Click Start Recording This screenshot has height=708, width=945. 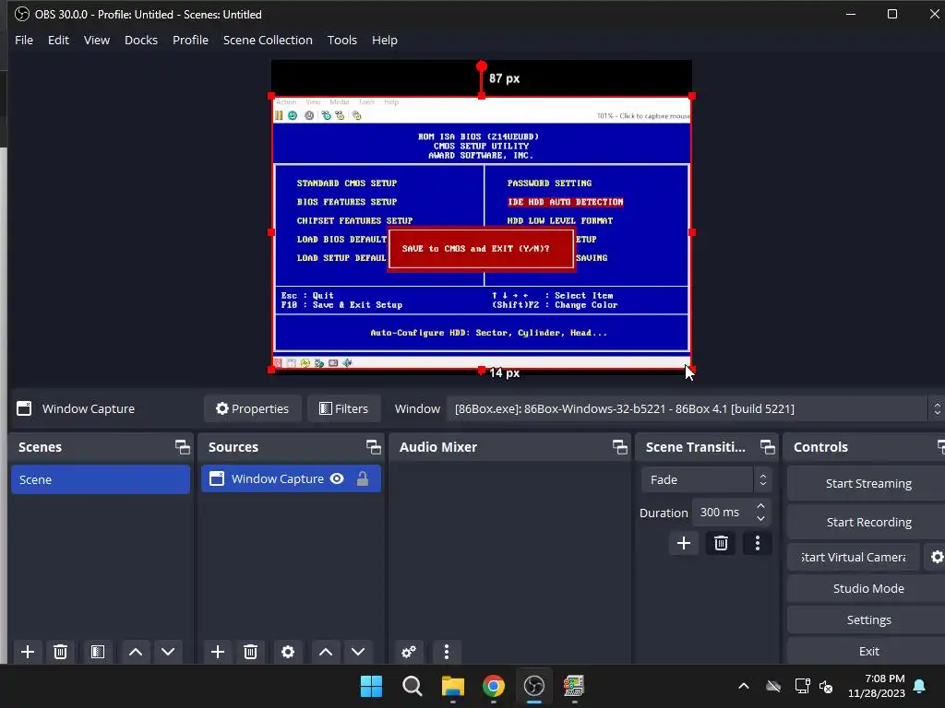click(867, 522)
